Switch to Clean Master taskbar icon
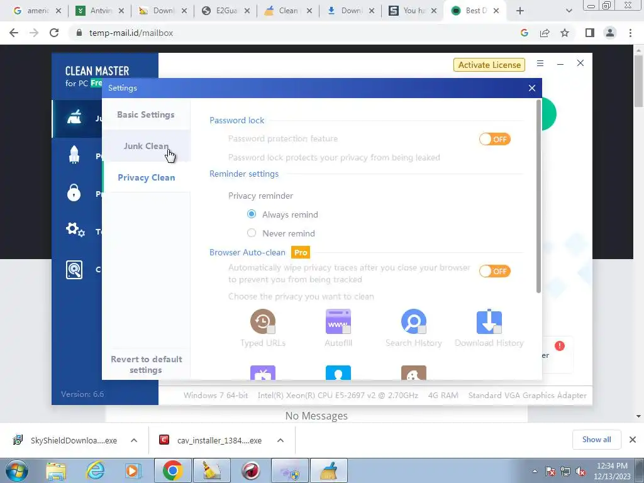The height and width of the screenshot is (483, 644). click(328, 470)
